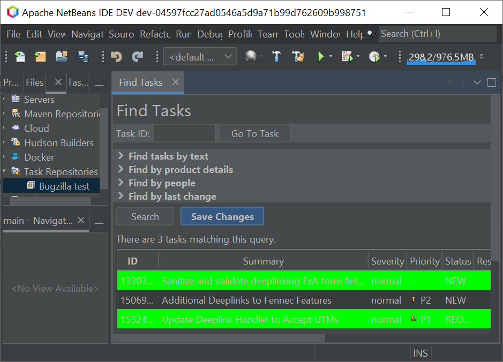Screen dimensions: 503x362
Task: Open the Debug Project dropdown arrow
Action: pyautogui.click(x=358, y=56)
